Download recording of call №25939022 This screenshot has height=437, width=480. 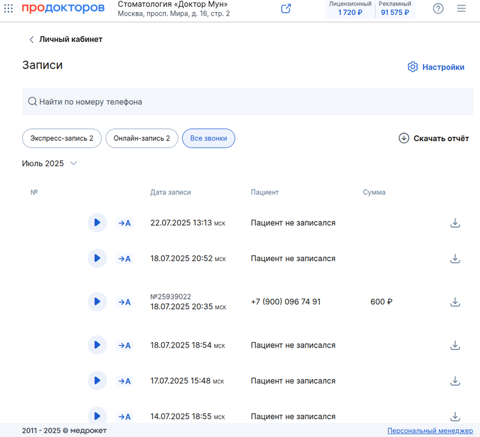pyautogui.click(x=455, y=302)
